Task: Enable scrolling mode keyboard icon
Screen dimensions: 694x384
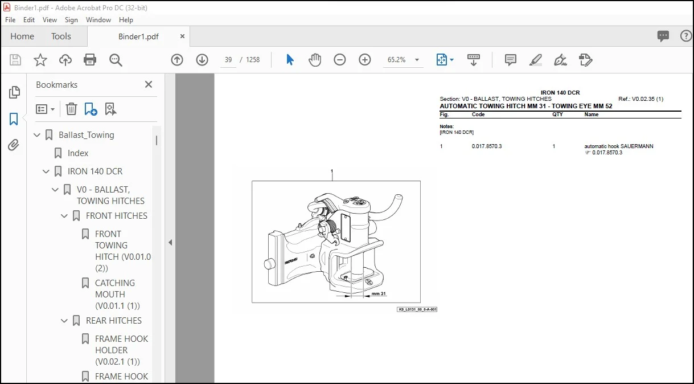Action: (x=474, y=60)
